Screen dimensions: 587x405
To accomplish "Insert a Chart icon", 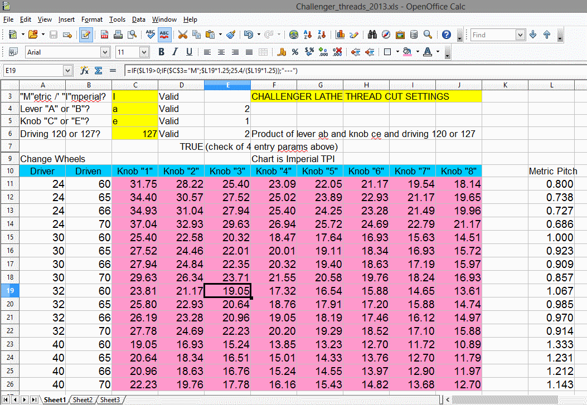I will pyautogui.click(x=340, y=35).
